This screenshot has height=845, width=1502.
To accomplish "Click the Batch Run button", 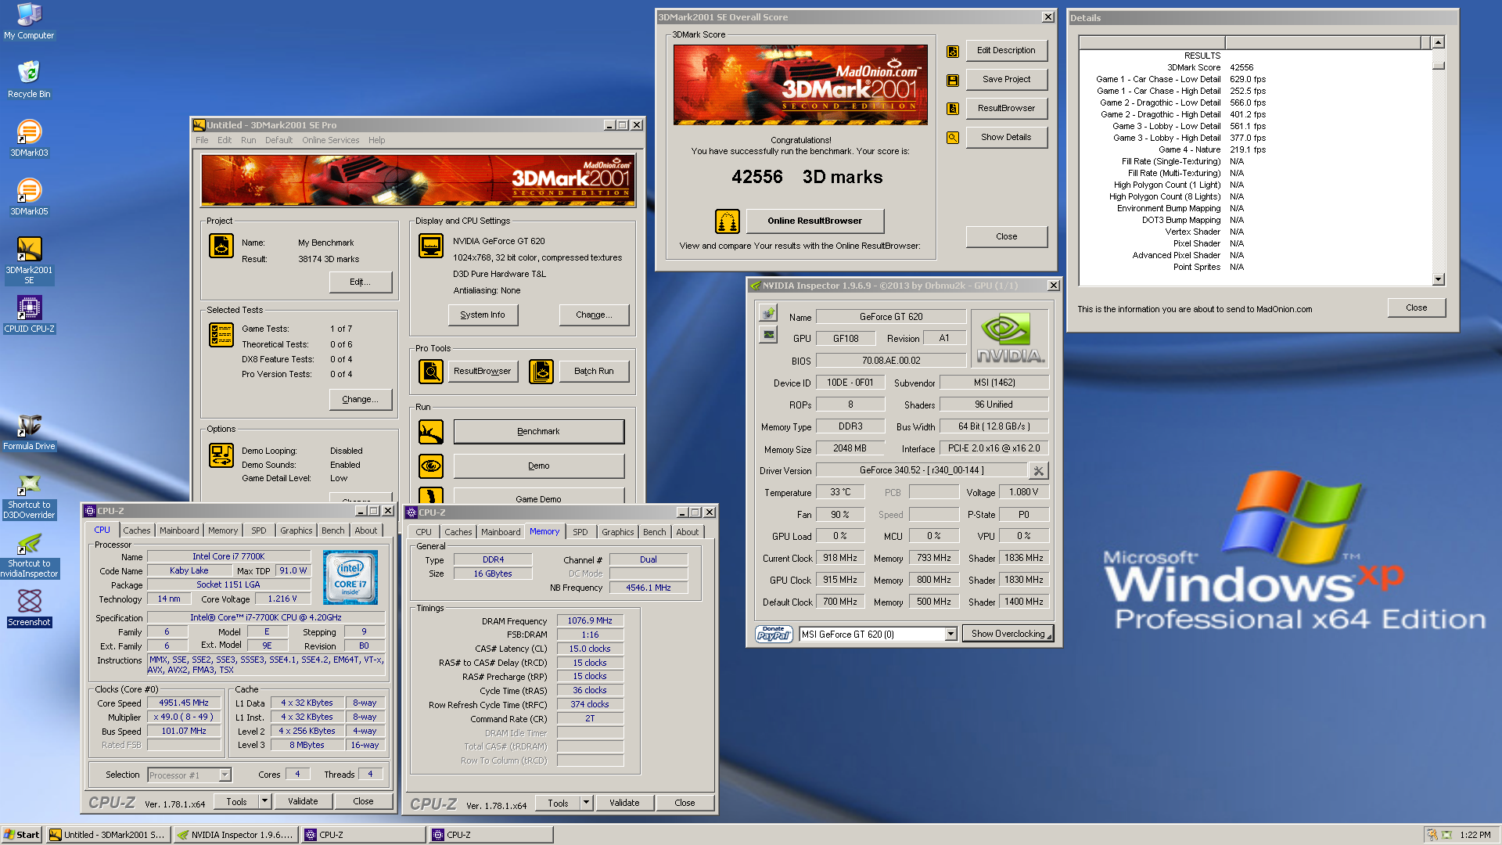I will click(x=594, y=371).
